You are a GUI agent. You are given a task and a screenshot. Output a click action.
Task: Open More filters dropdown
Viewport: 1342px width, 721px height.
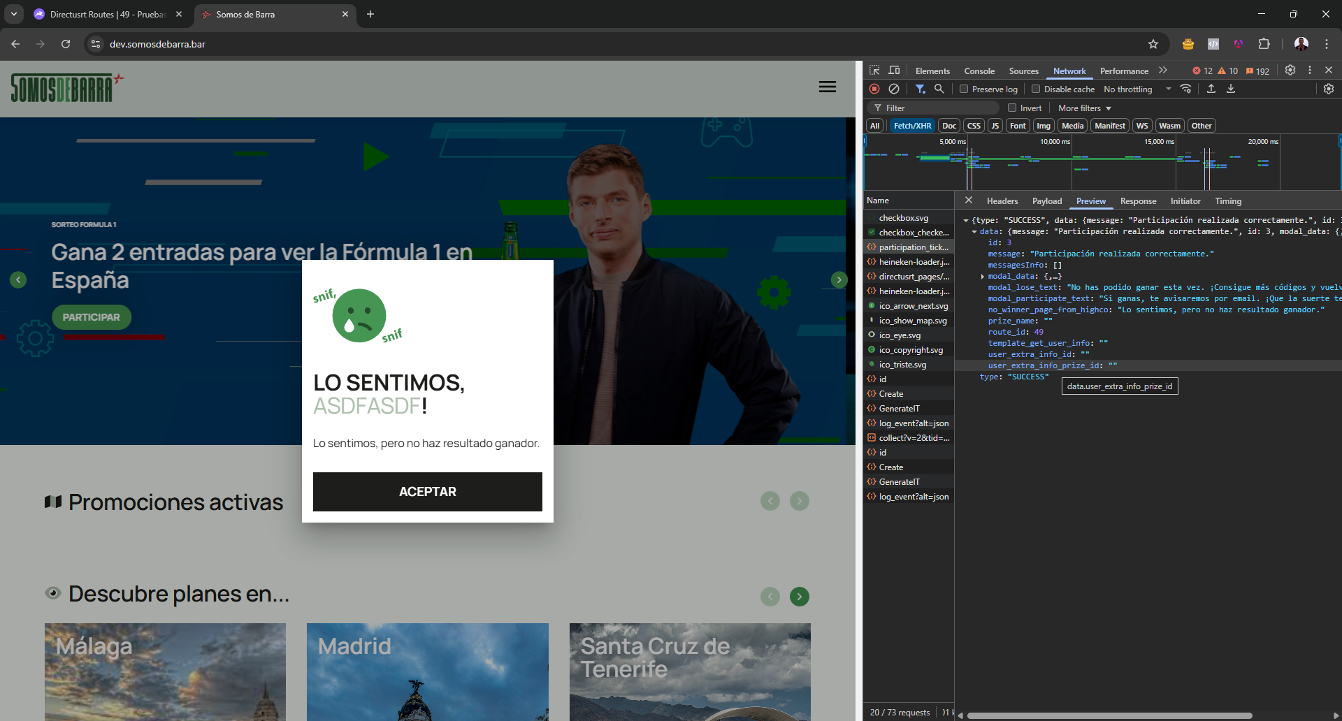tap(1084, 108)
